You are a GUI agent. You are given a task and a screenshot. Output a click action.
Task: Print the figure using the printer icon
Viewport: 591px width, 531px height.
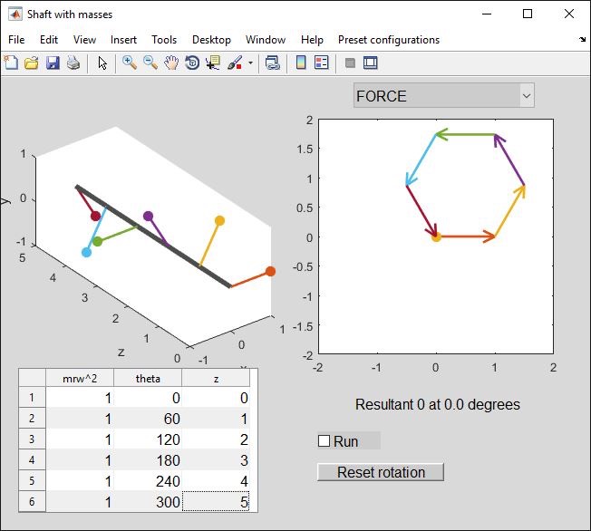73,63
